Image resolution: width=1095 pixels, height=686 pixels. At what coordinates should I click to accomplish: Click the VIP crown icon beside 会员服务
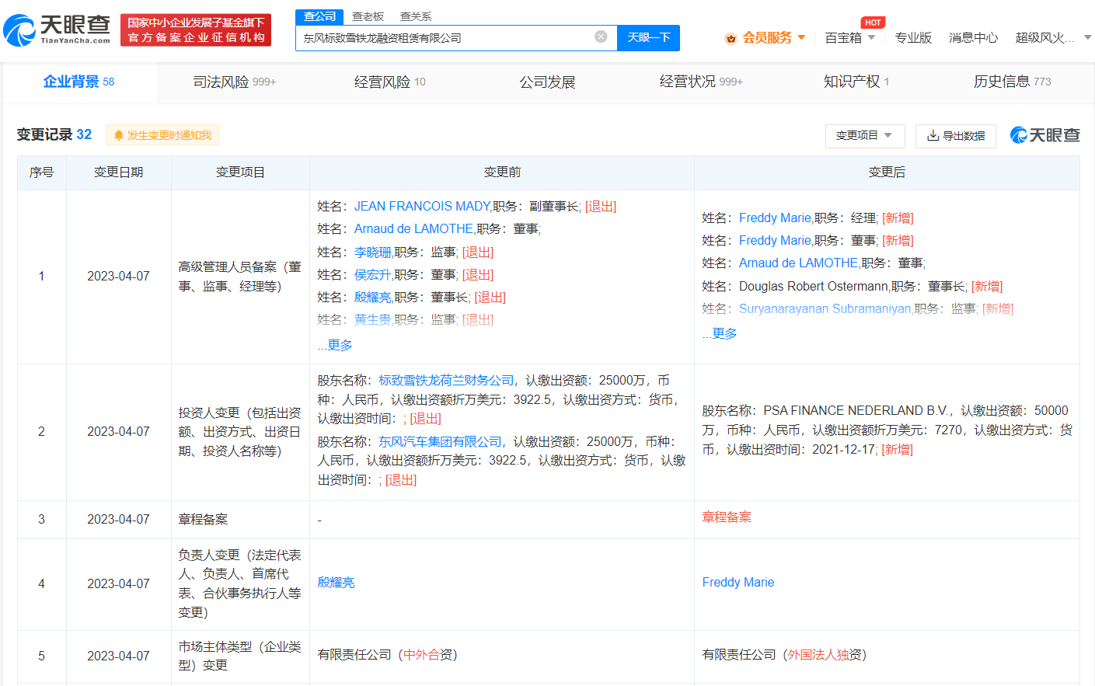731,38
